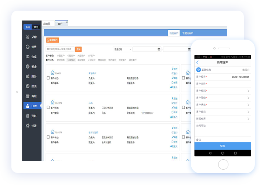The image size is (260, 185).
Task: Click the edit pencil icon for customer kh001
Action: point(174,78)
